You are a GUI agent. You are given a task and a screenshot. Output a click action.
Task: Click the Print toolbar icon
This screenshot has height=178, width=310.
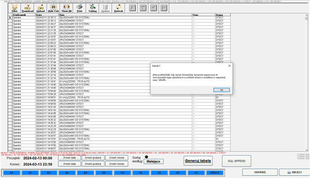click(x=79, y=8)
